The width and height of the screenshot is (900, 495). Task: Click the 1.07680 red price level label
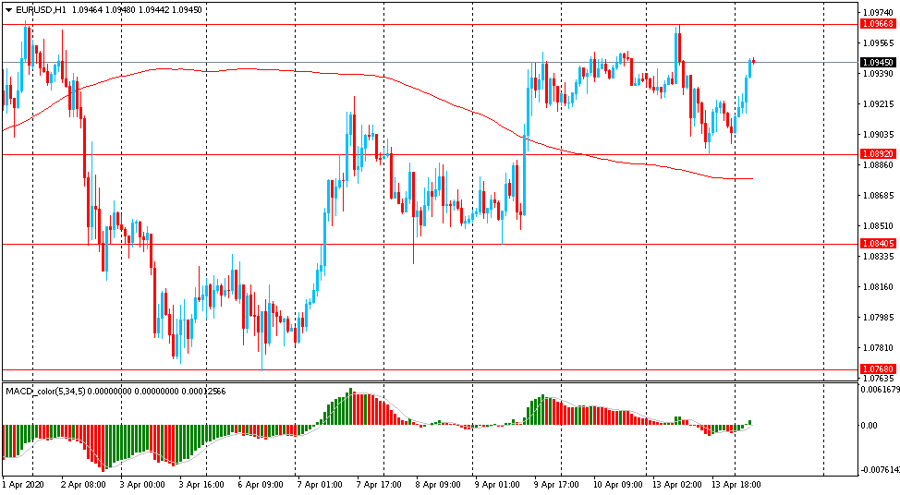(x=878, y=368)
